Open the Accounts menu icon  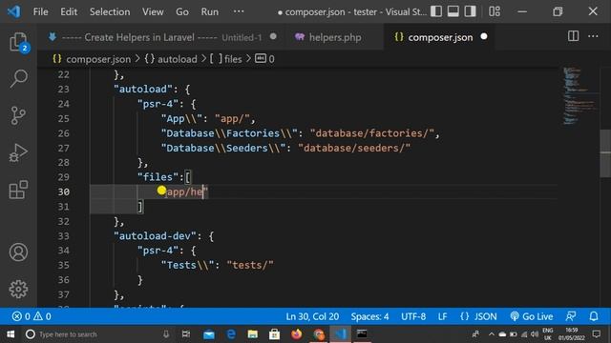18,252
